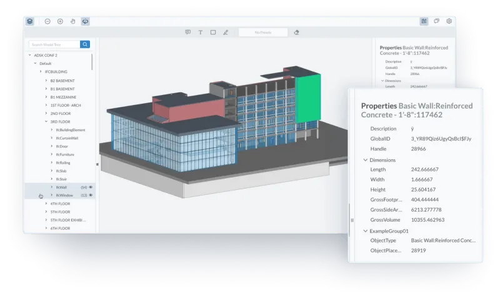Expand the IfcDoor chevron
500x298 pixels.
51,146
